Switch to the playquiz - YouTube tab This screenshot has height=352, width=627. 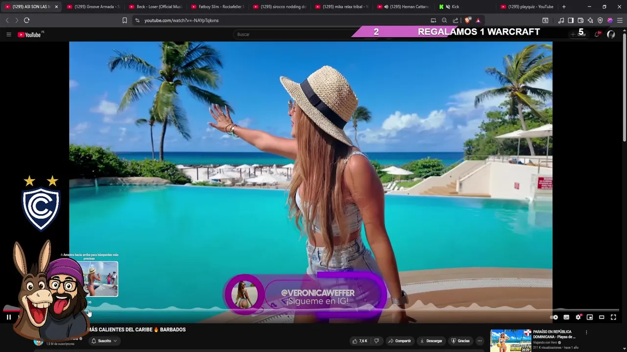coord(528,7)
